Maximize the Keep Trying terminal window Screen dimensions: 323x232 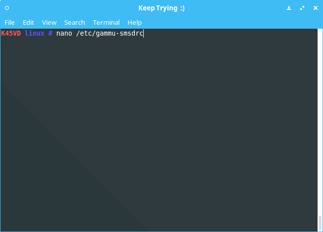[x=302, y=8]
